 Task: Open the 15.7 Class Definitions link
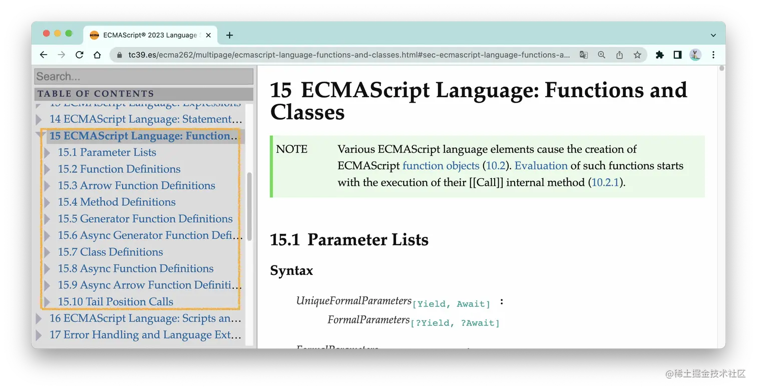[110, 251]
